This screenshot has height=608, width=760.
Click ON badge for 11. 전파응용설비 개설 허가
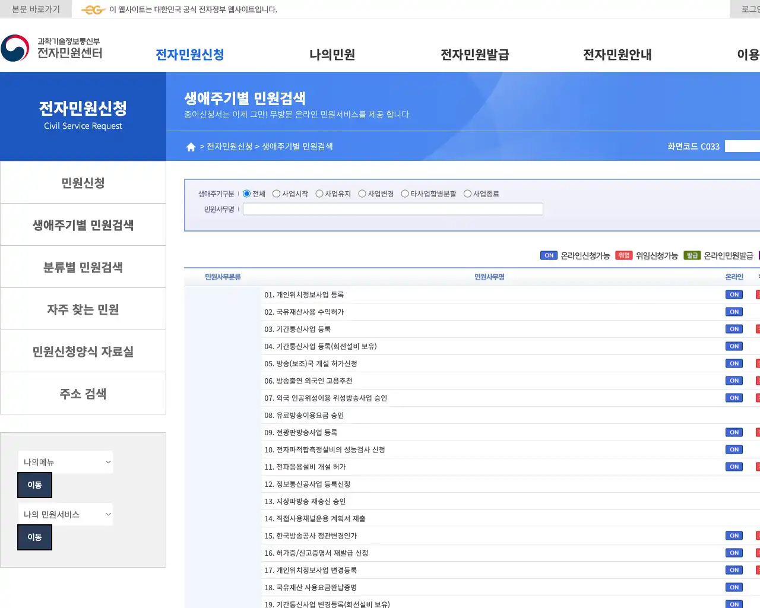pyautogui.click(x=734, y=467)
